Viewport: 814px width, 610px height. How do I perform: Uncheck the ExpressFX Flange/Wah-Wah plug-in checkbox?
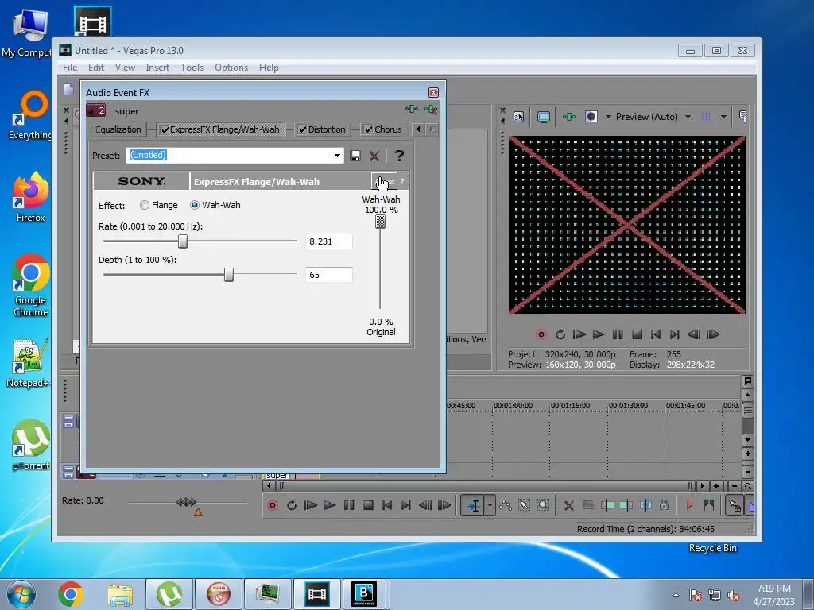point(165,129)
